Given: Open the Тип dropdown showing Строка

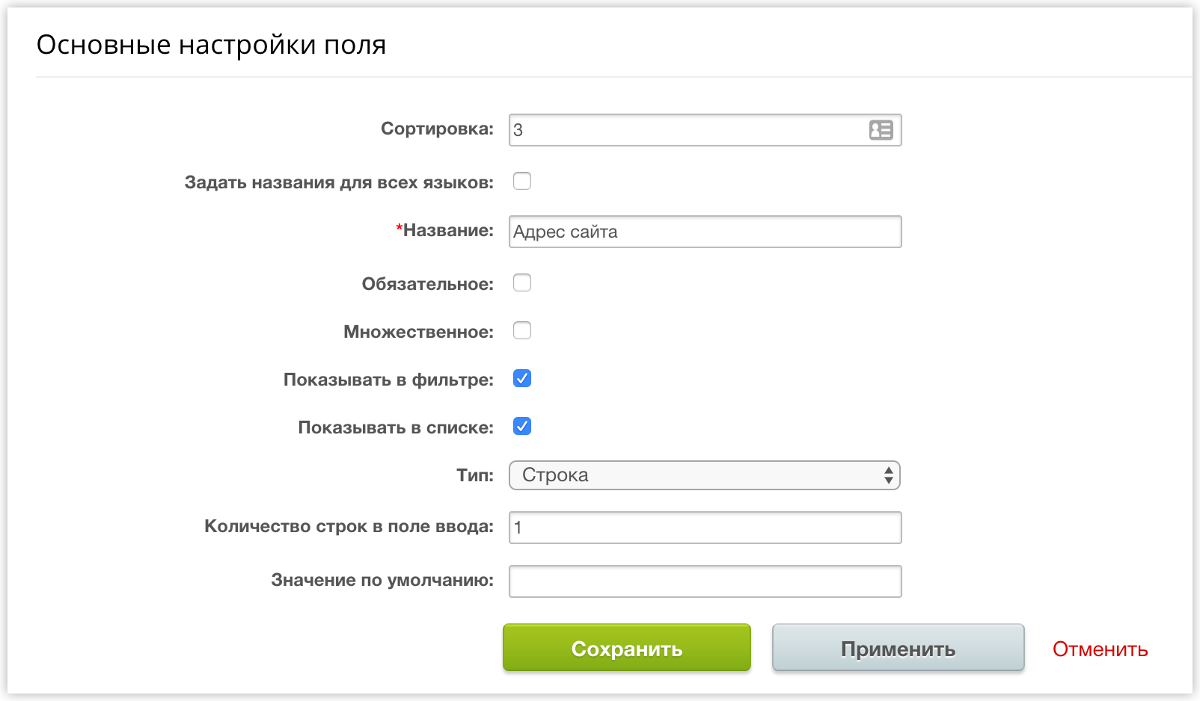Looking at the screenshot, I should [x=705, y=475].
